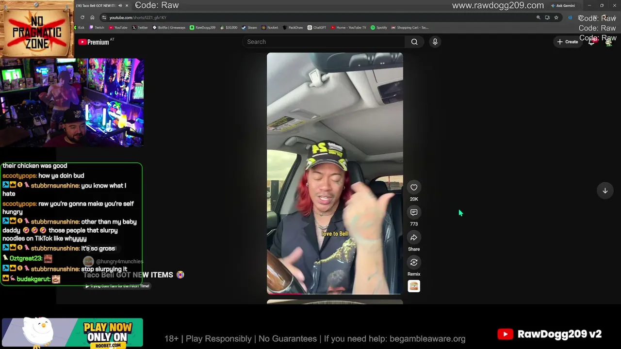Viewport: 621px width, 349px height.
Task: Select the Taco Bell GOT NEW ITEMS tab
Action: [x=96, y=5]
